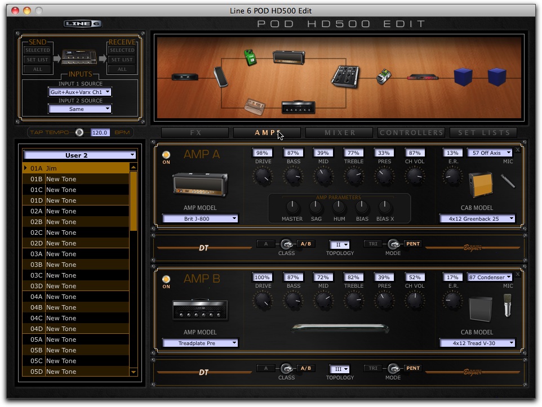
Task: Toggle Amp A ON indicator
Action: (x=166, y=154)
